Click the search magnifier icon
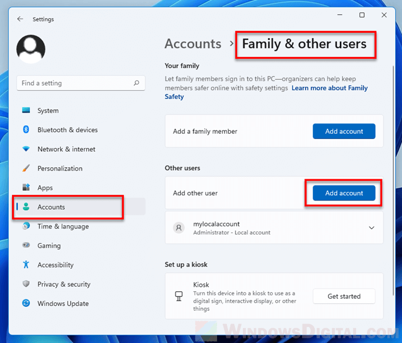The image size is (402, 343). [137, 83]
